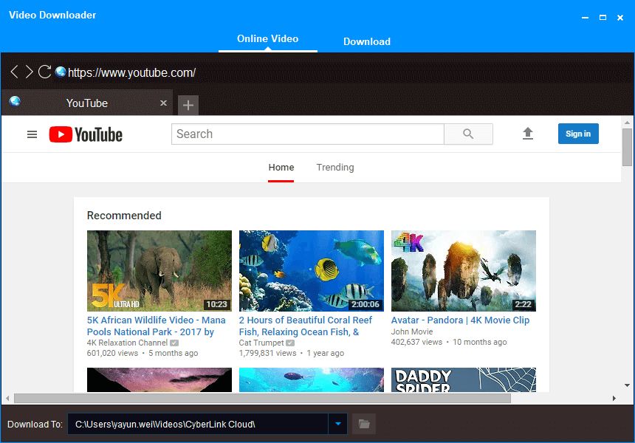The width and height of the screenshot is (635, 443).
Task: Click the YouTube search input field
Action: 307,134
